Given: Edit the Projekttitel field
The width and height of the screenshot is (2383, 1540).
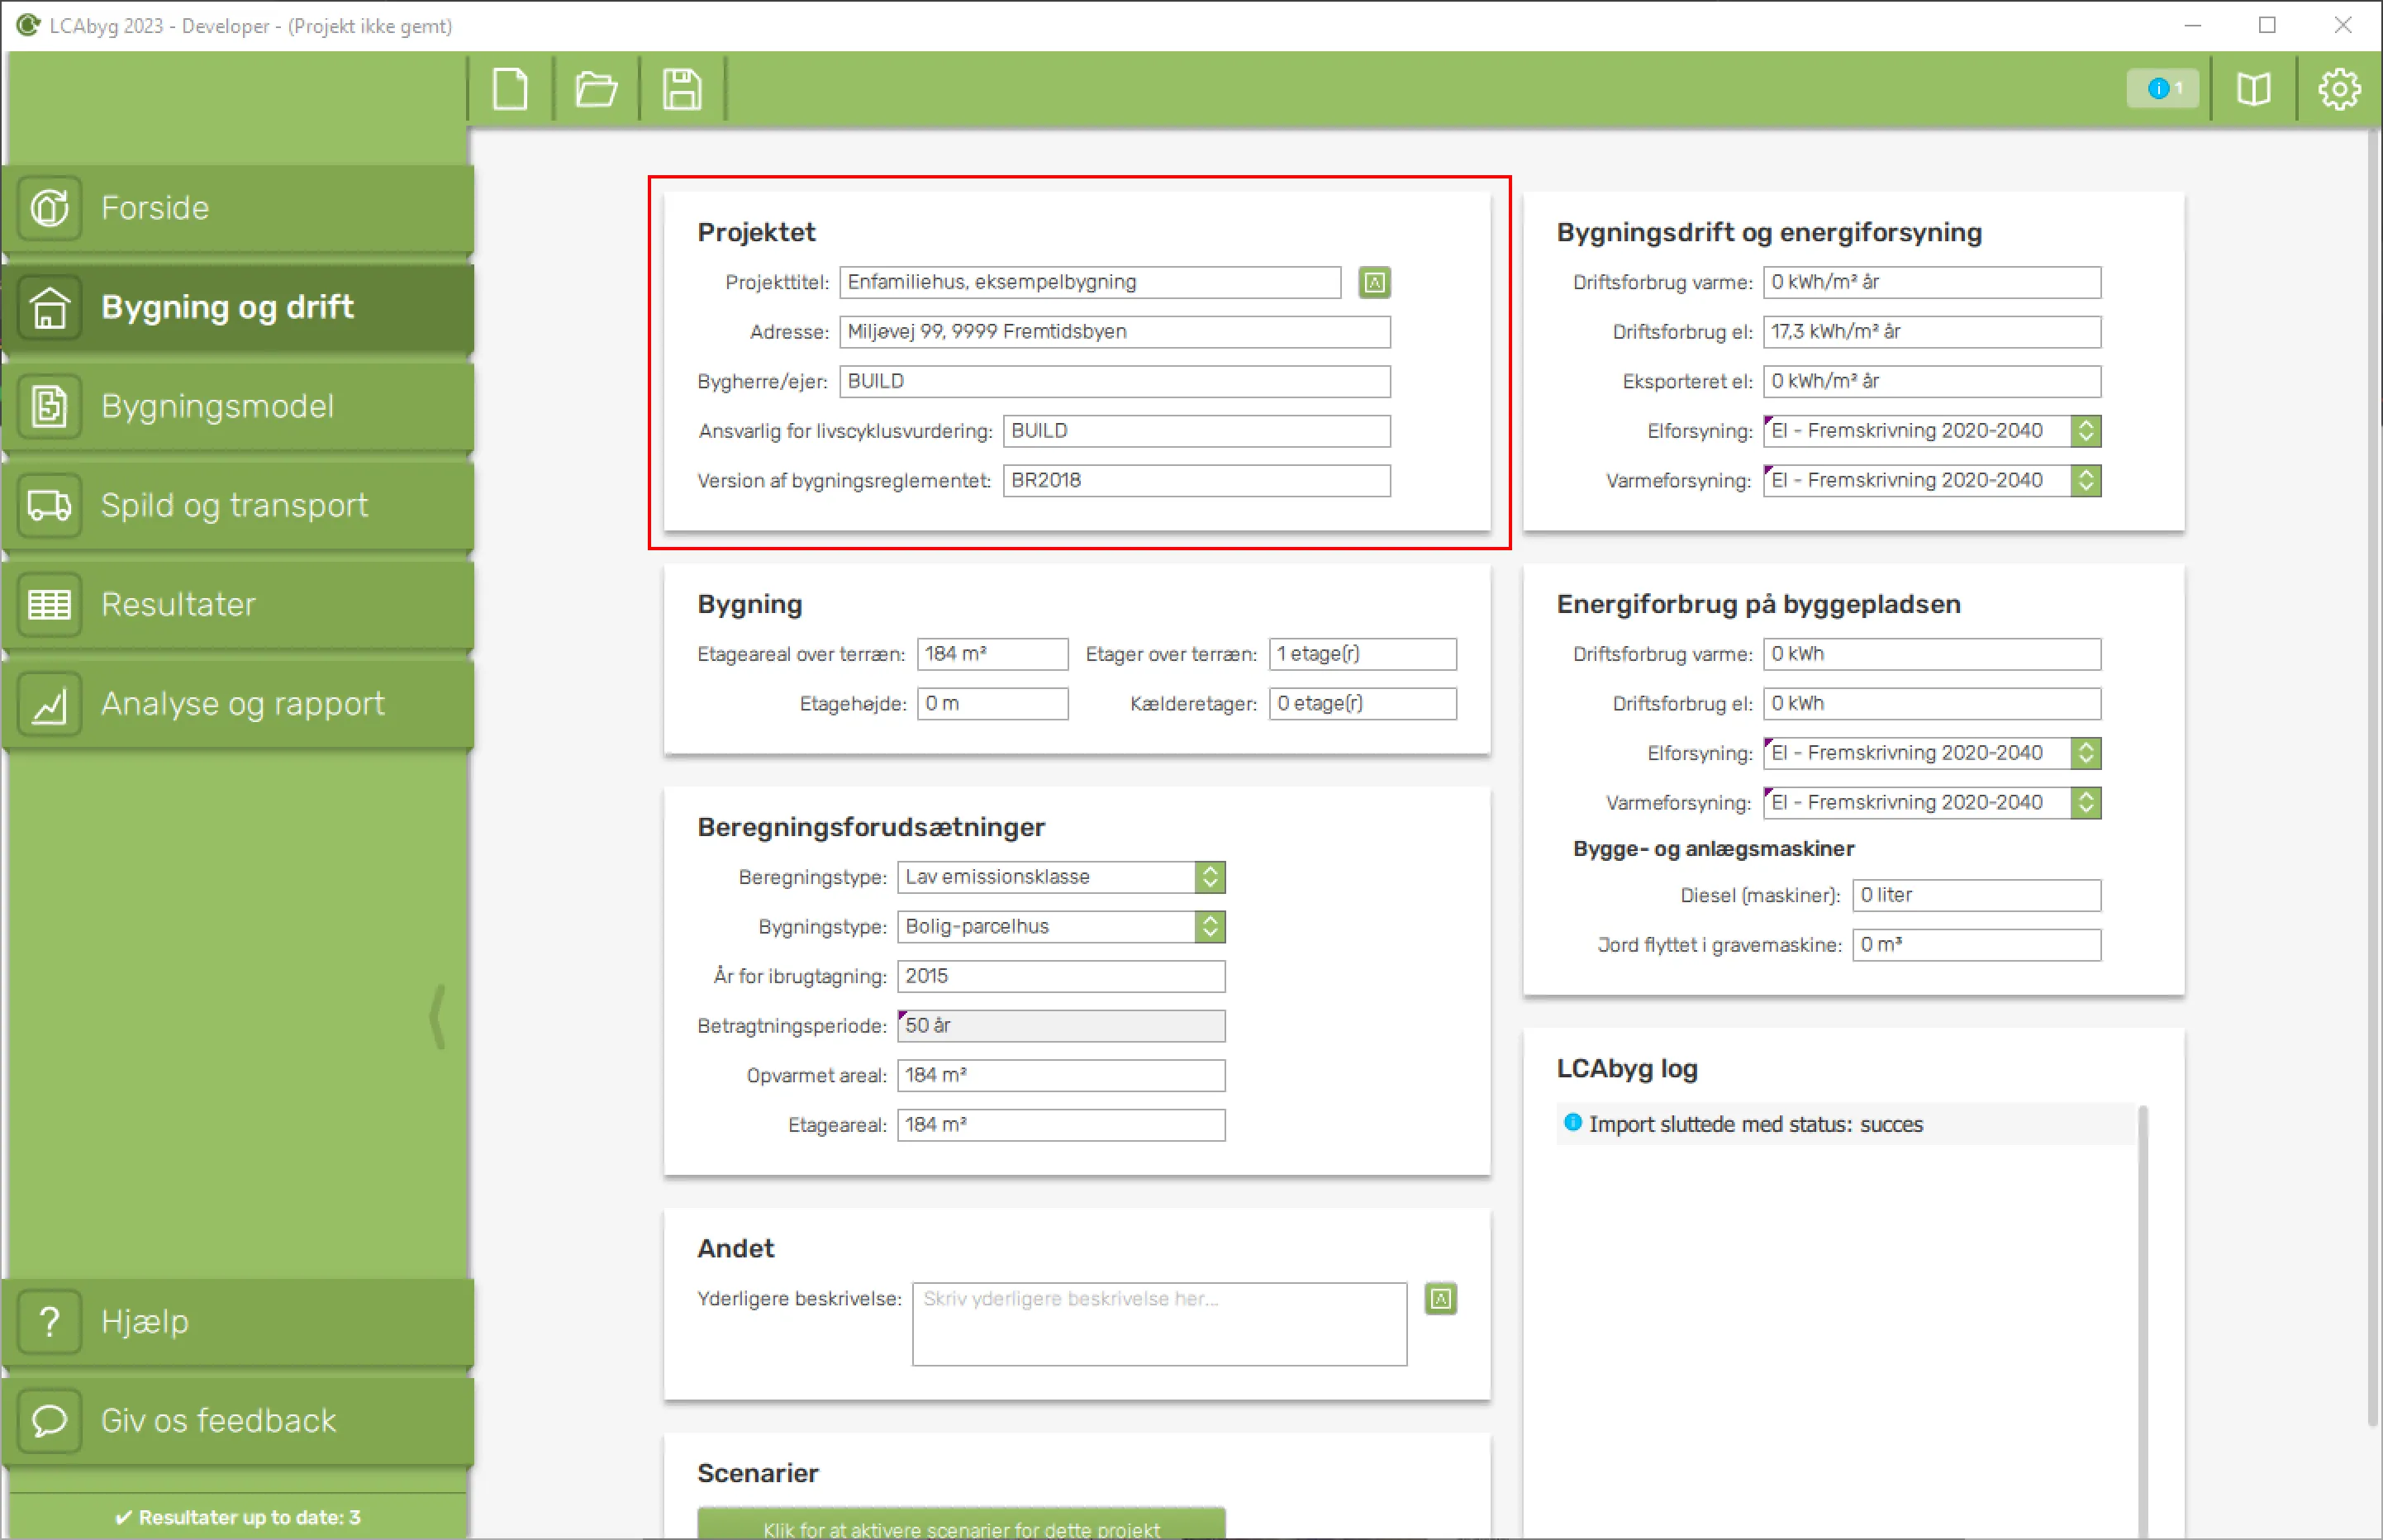Looking at the screenshot, I should click(1090, 282).
